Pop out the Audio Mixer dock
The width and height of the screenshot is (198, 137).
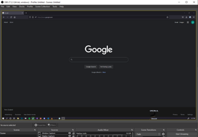[132, 130]
